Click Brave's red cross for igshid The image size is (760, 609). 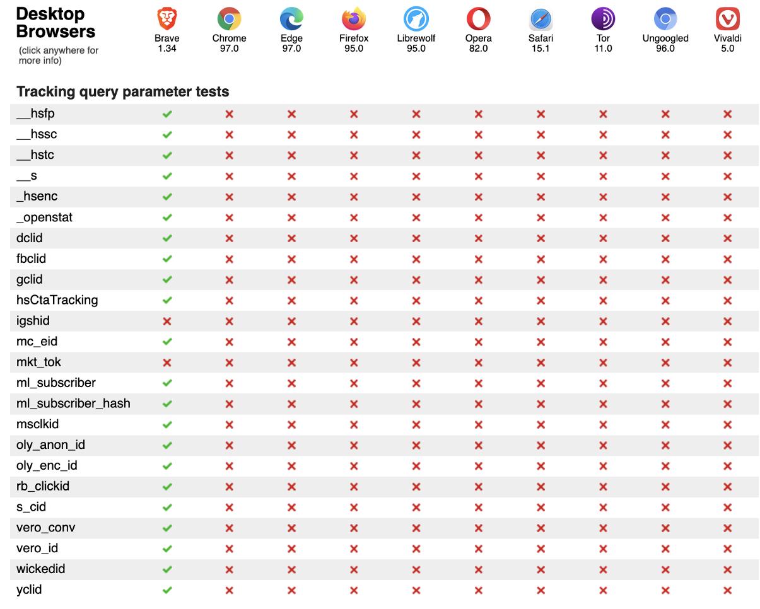[167, 321]
